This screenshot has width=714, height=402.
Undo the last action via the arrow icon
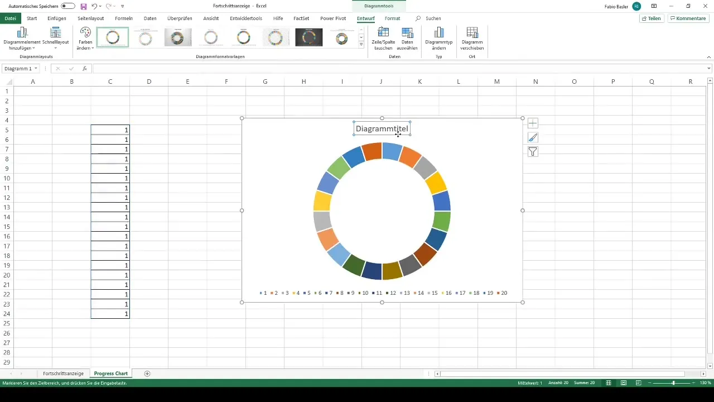click(94, 6)
